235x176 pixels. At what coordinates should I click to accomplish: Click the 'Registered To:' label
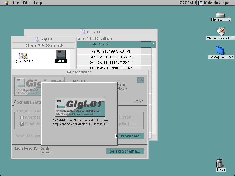tap(27, 148)
